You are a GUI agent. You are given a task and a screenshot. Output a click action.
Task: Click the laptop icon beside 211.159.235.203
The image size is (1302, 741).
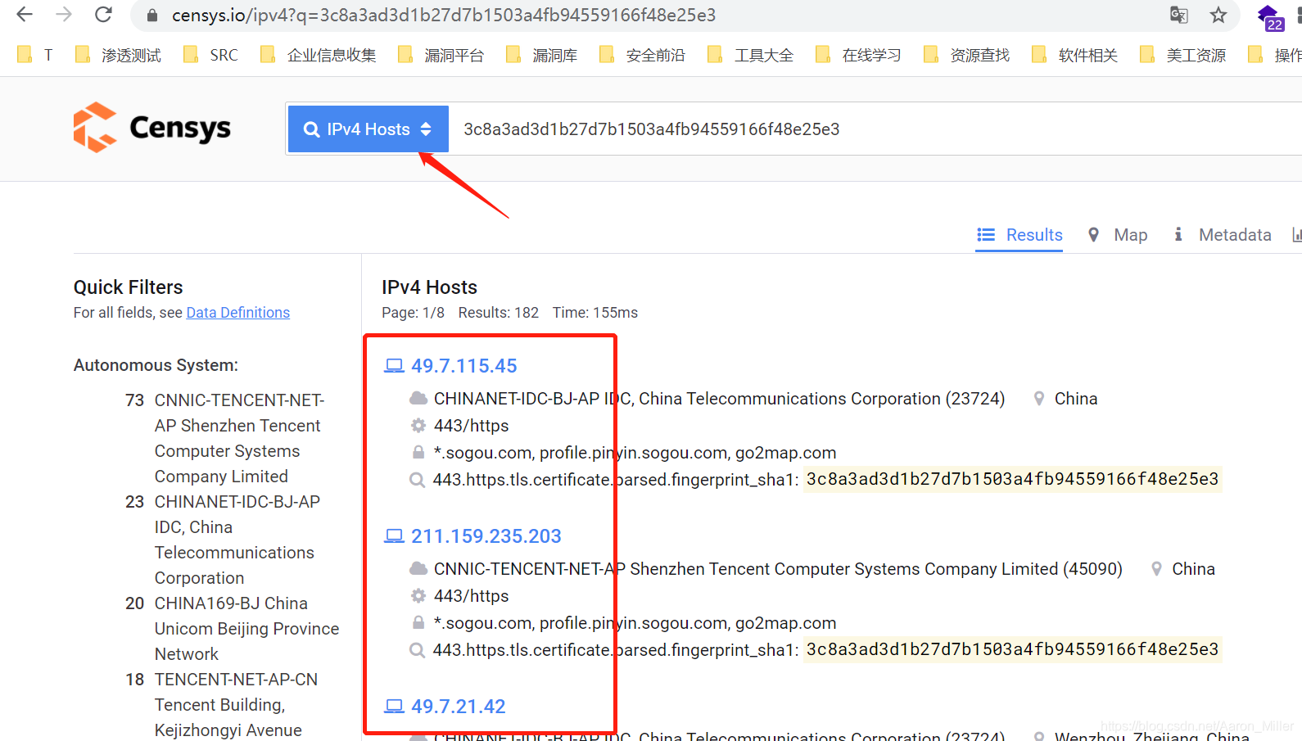click(x=395, y=536)
